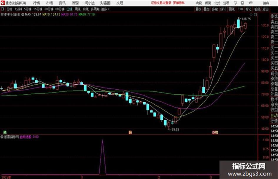Click the MA10: 124.75 value
This screenshot has width=278, height=179.
[51, 14]
